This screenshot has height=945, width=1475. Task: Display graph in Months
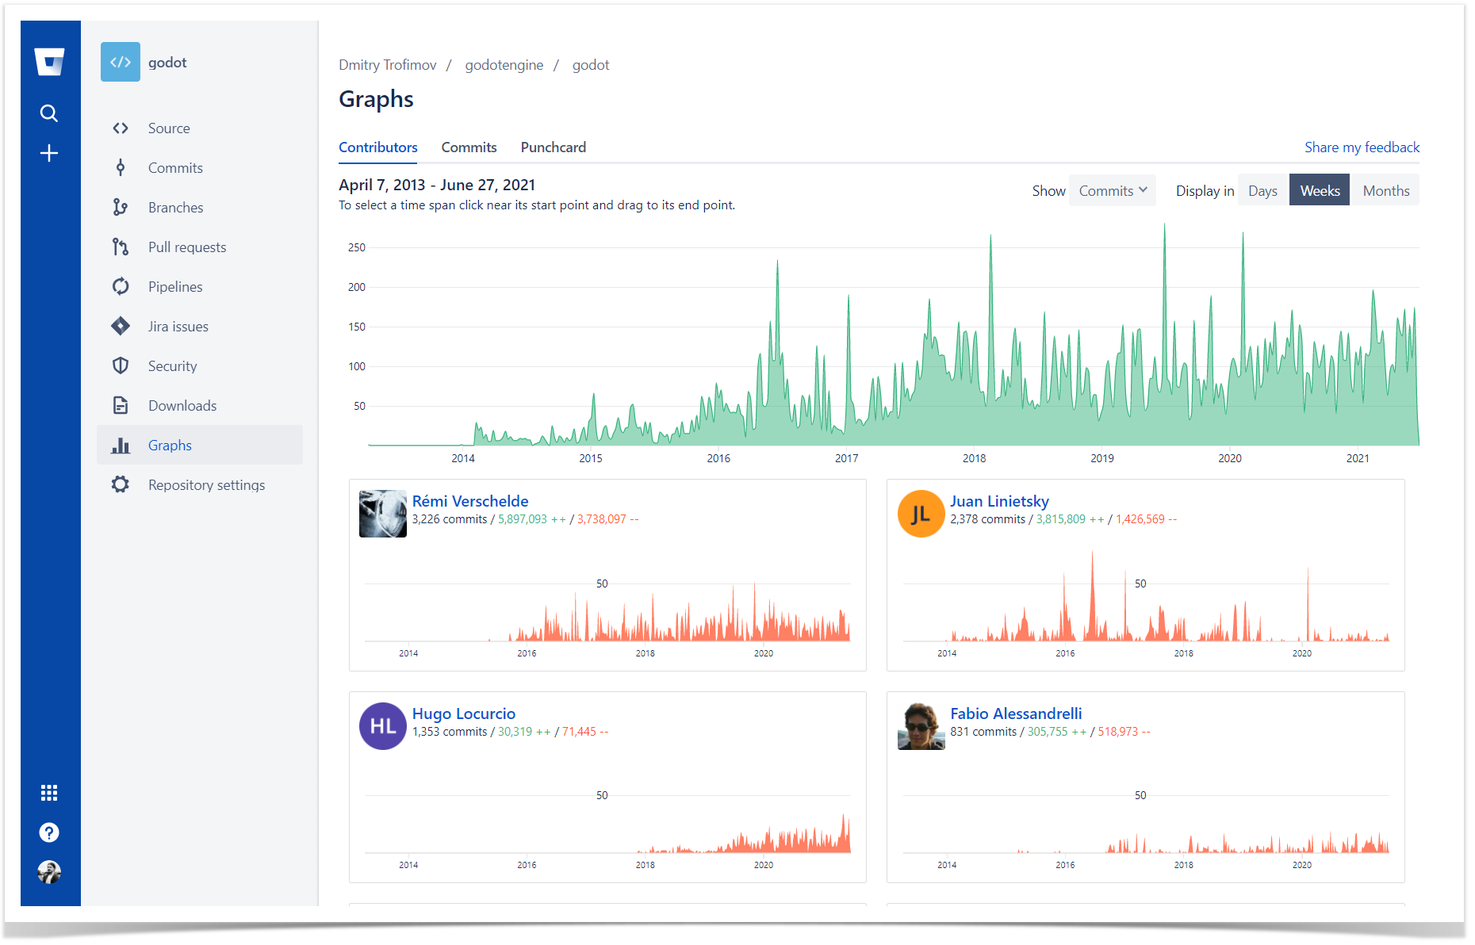coord(1385,190)
